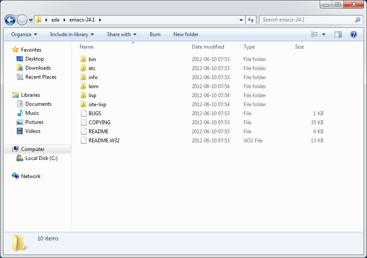Select Libraries in the navigation pane
The height and width of the screenshot is (258, 367).
point(31,95)
